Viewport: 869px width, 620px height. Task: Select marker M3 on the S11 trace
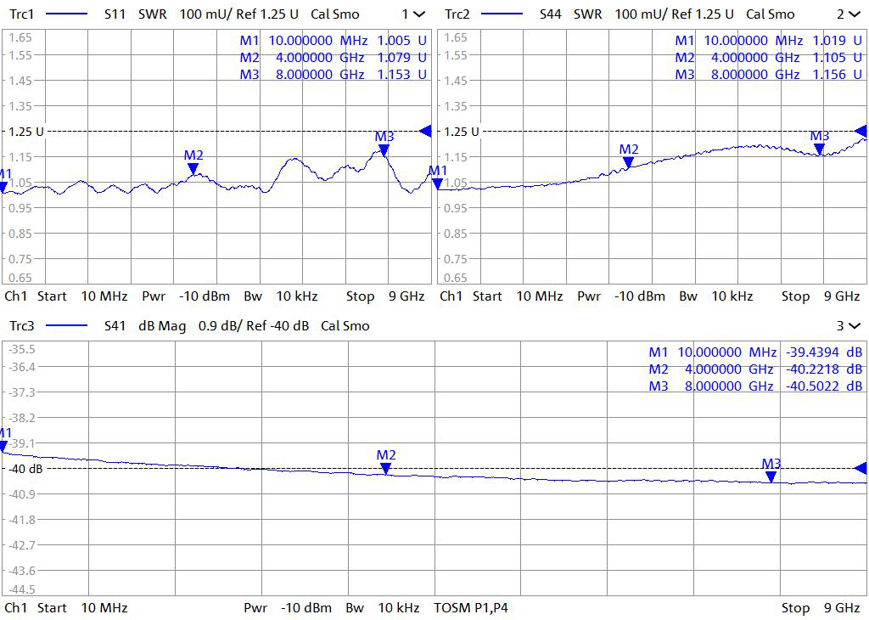tap(384, 149)
